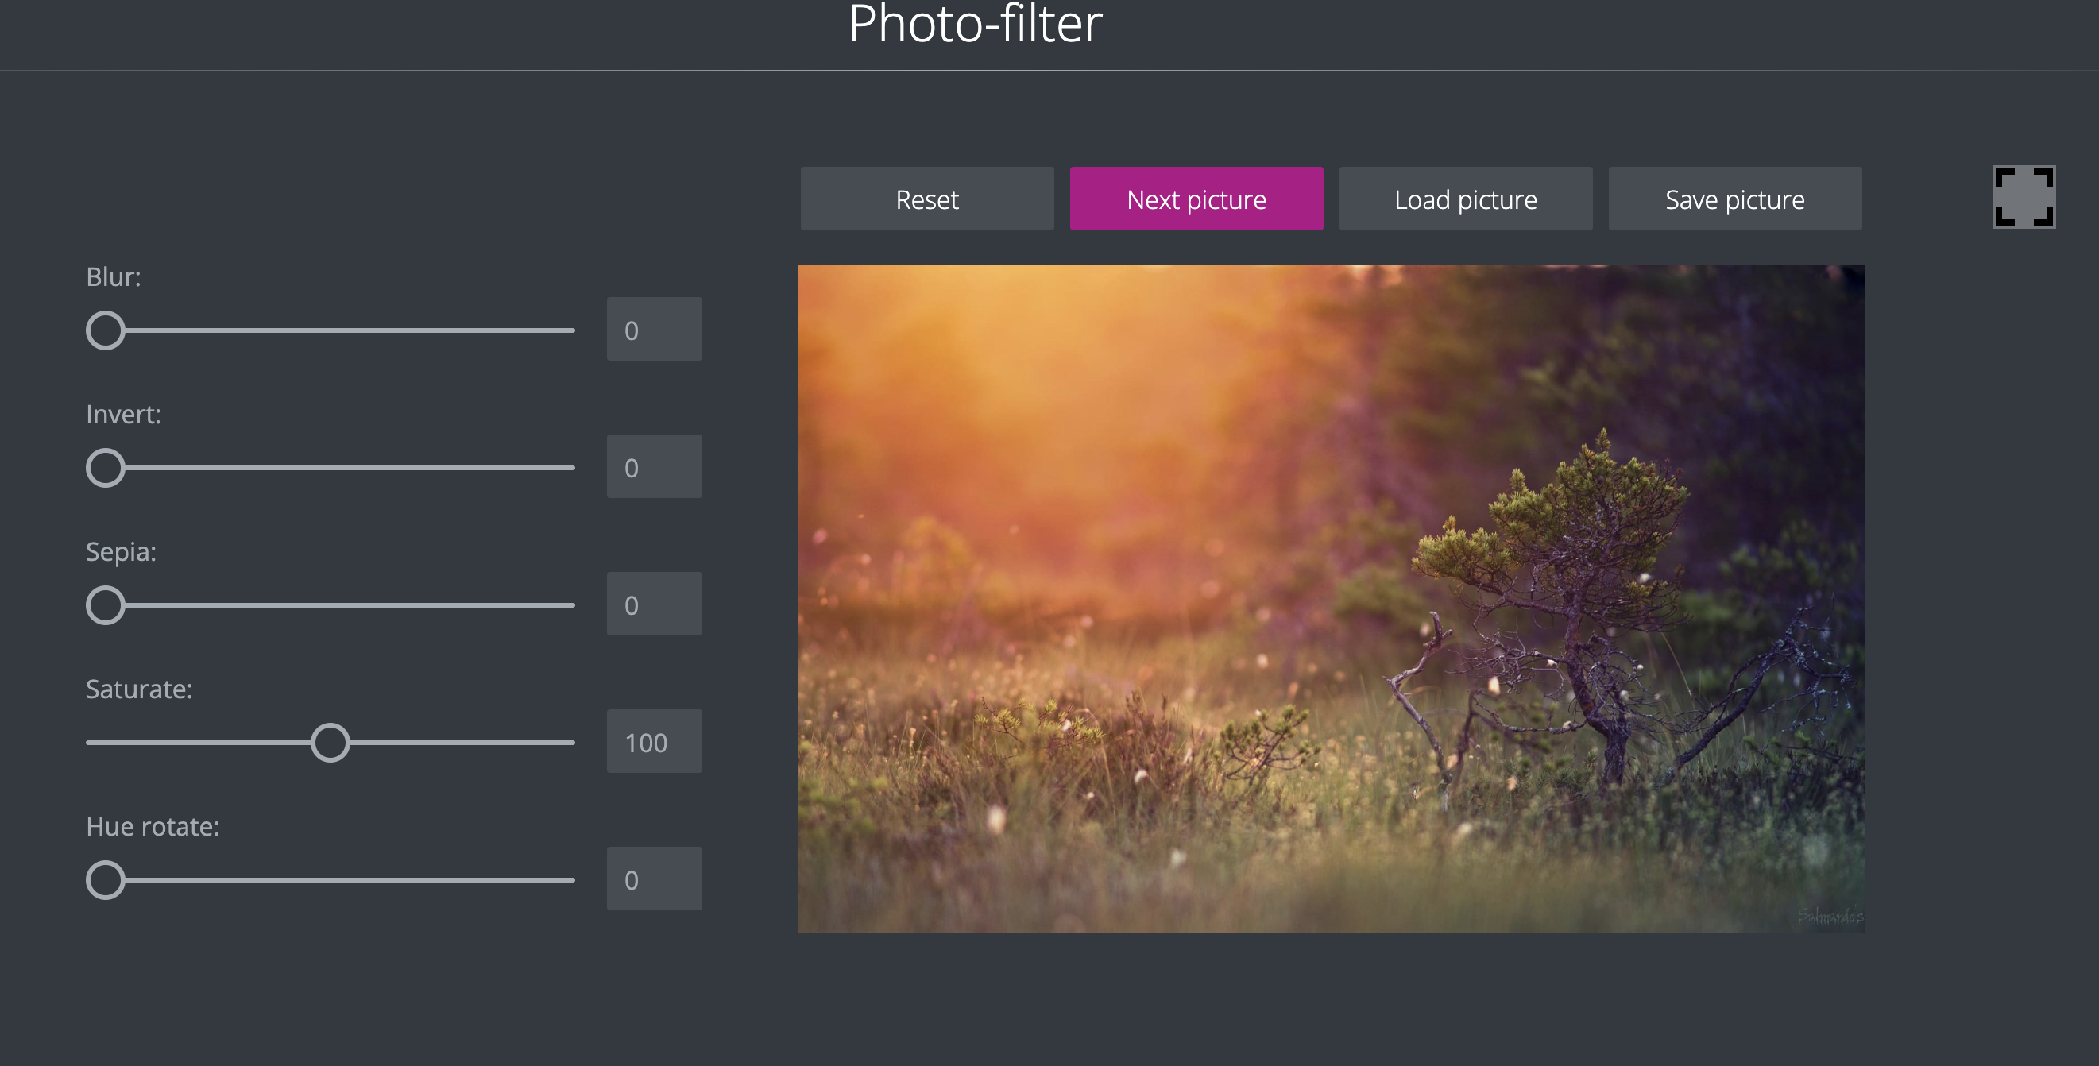Click the Blur value box showing 0
This screenshot has width=2099, height=1066.
(x=654, y=328)
